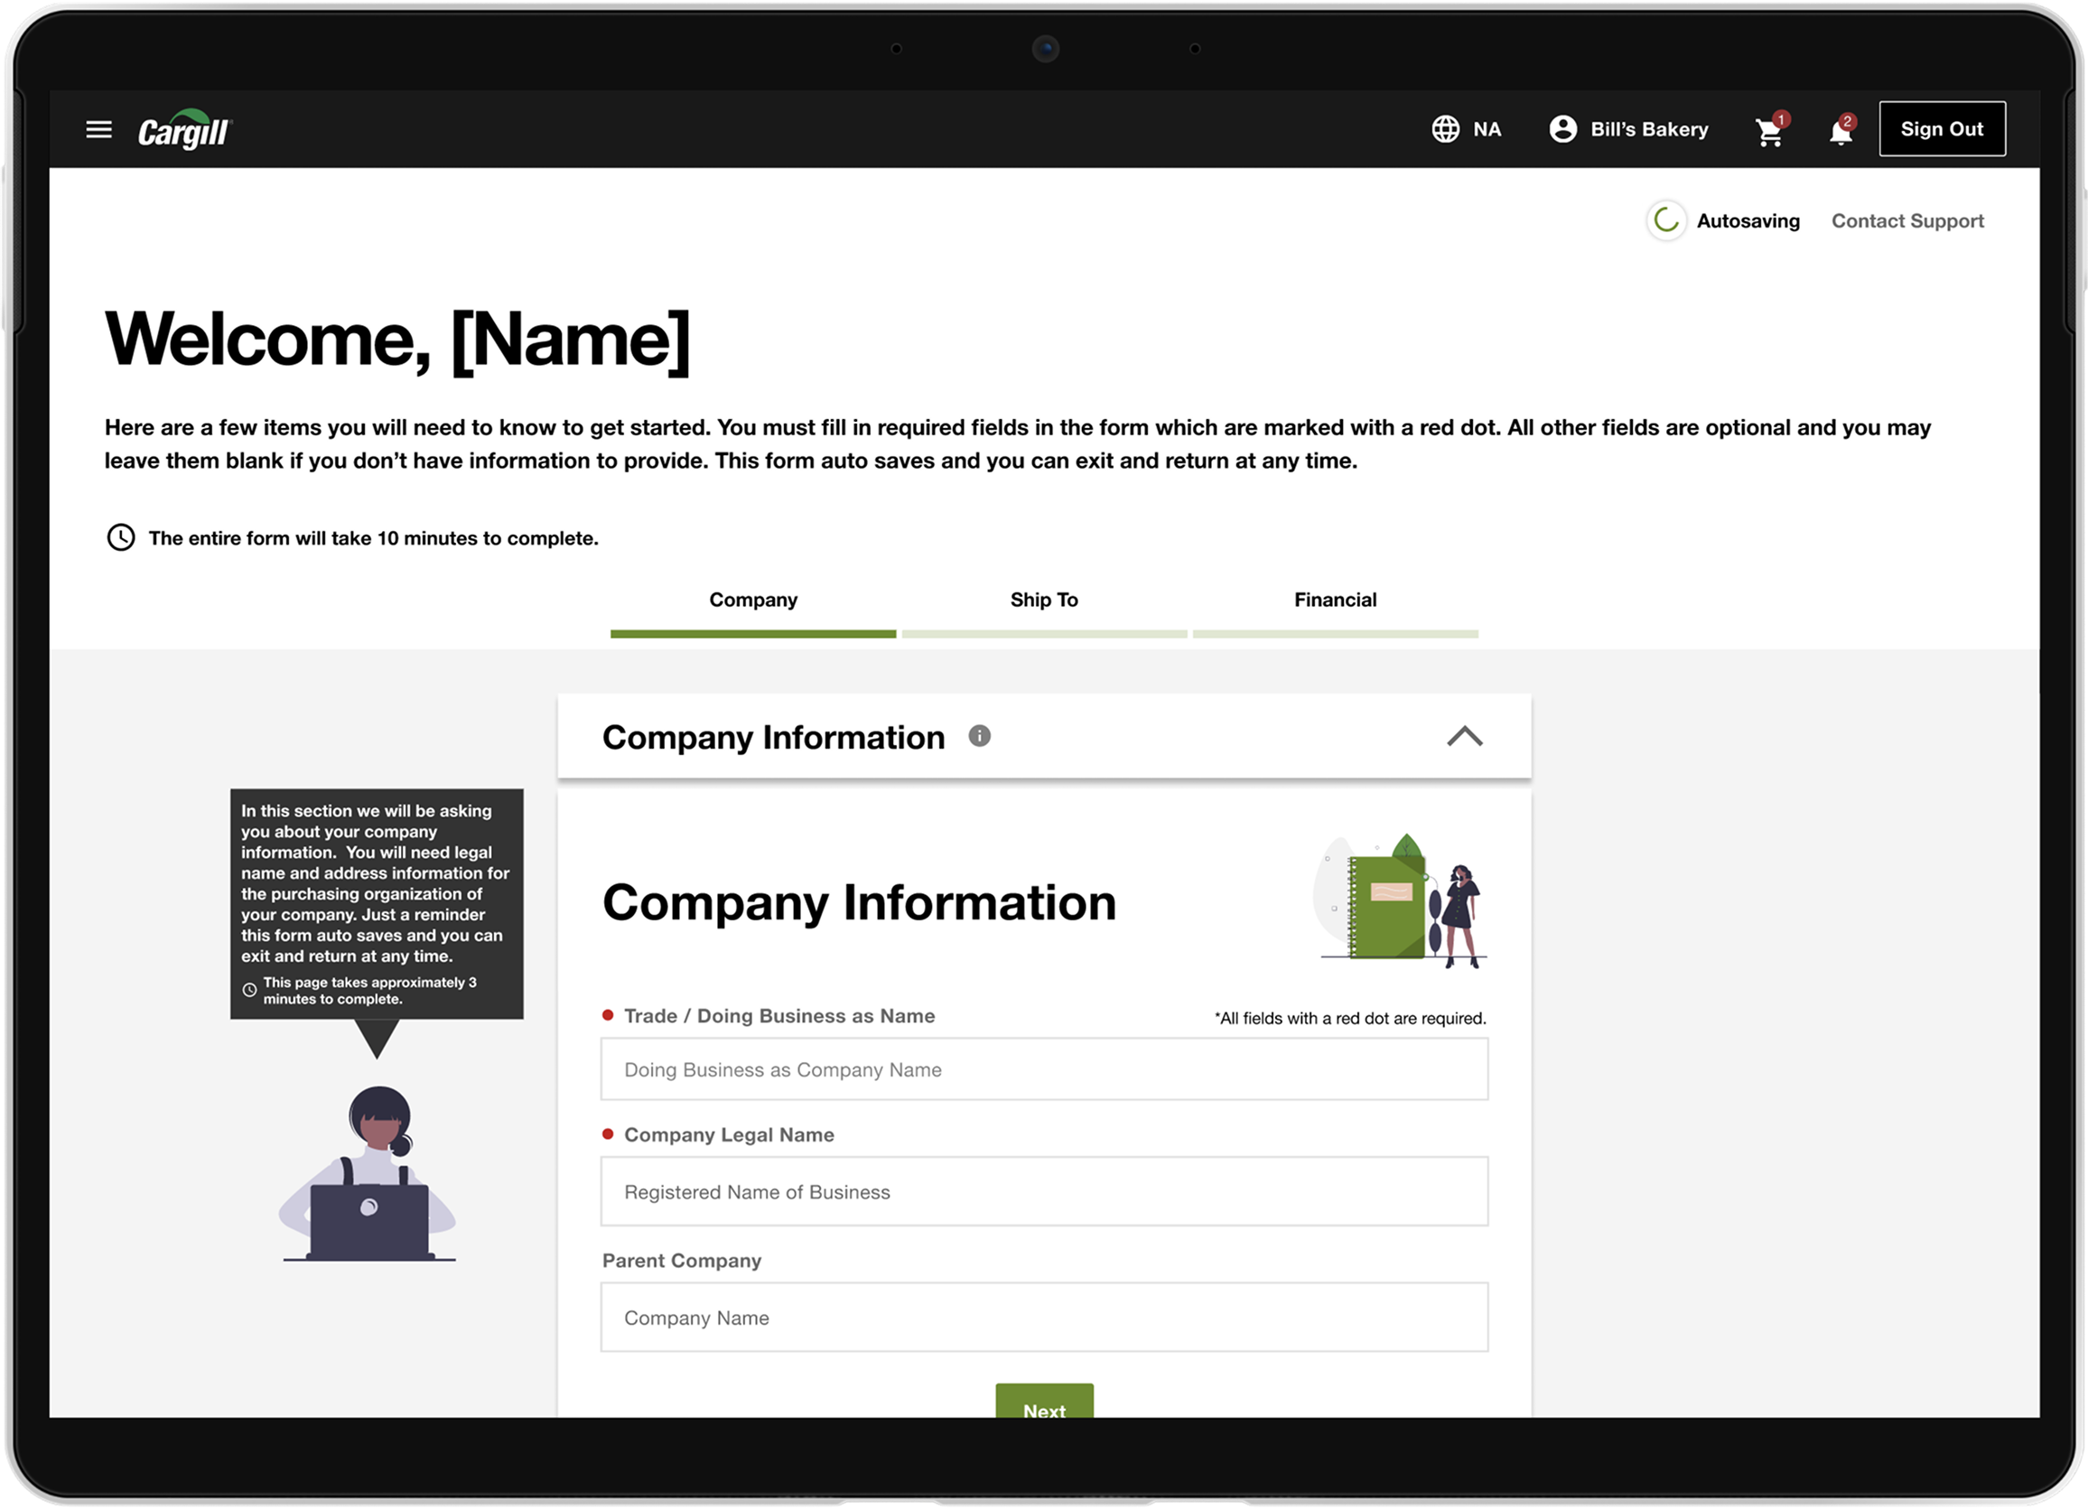Collapse the Company Information section
Screen dimensions: 2088x1510
coord(1465,737)
